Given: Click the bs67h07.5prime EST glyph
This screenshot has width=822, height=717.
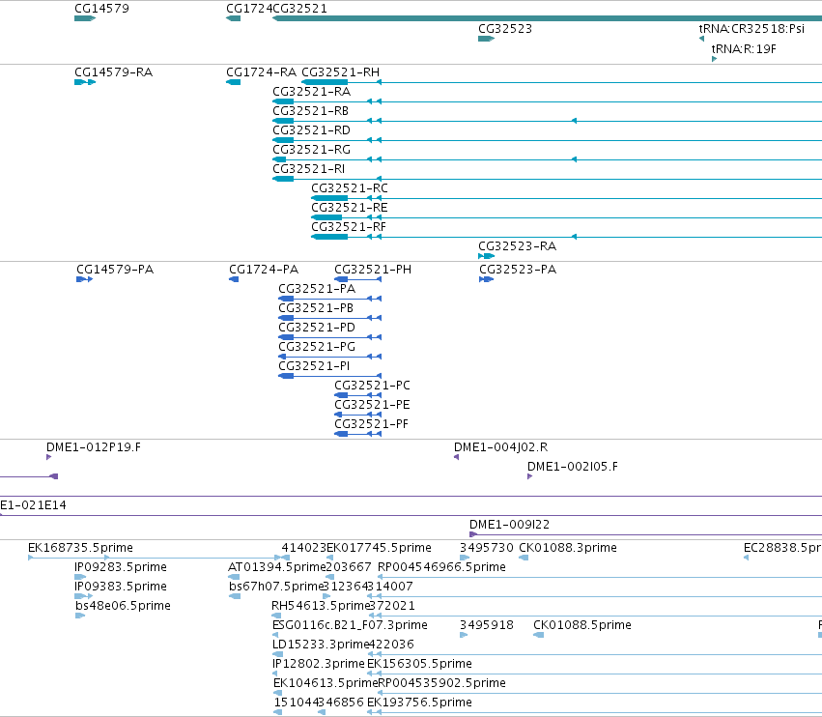Looking at the screenshot, I should pyautogui.click(x=235, y=596).
